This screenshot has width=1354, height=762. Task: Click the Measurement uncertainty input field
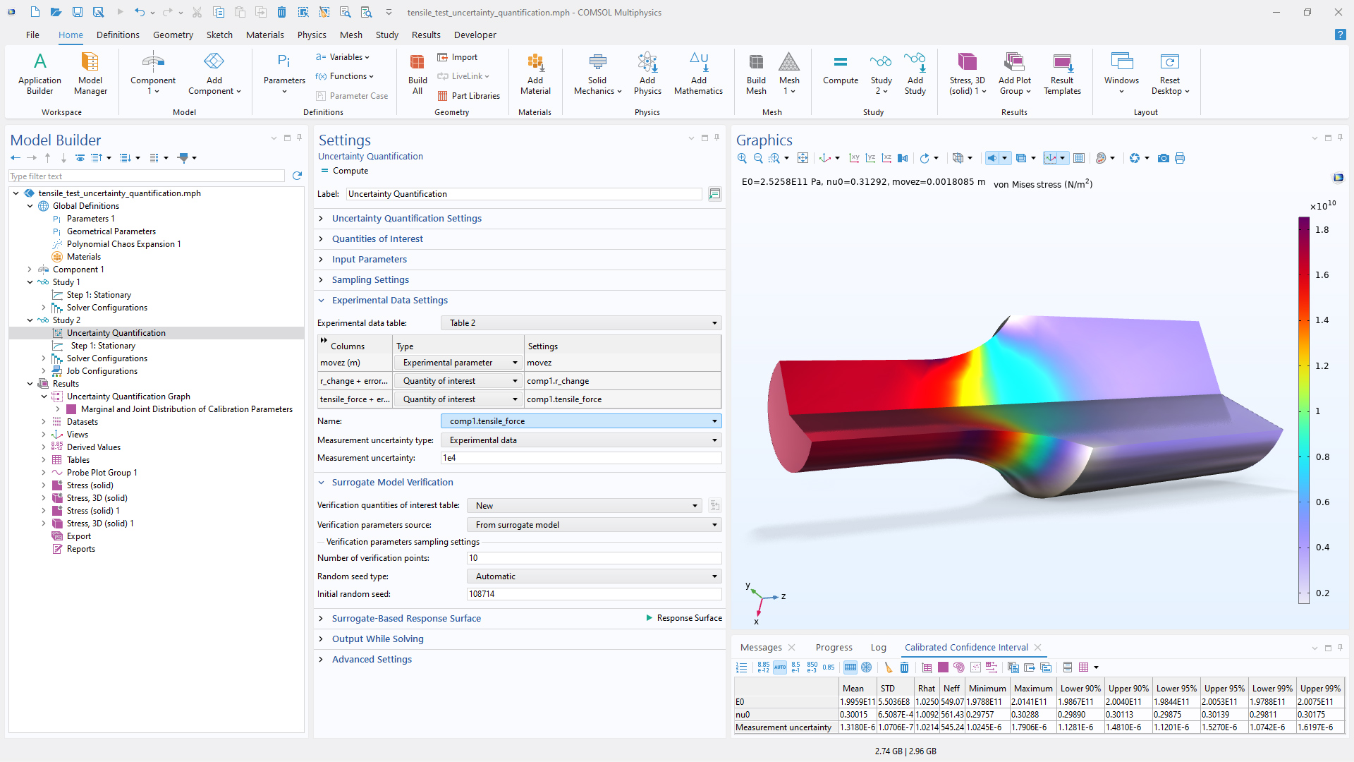tap(581, 458)
